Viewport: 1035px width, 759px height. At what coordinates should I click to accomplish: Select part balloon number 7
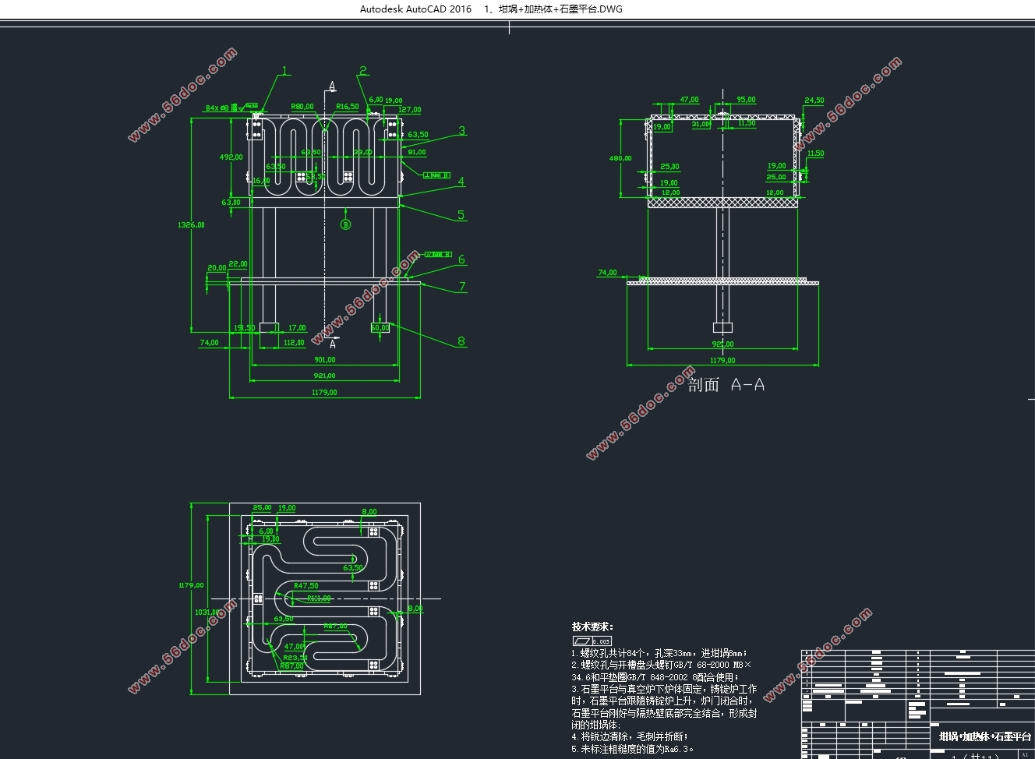click(x=462, y=287)
